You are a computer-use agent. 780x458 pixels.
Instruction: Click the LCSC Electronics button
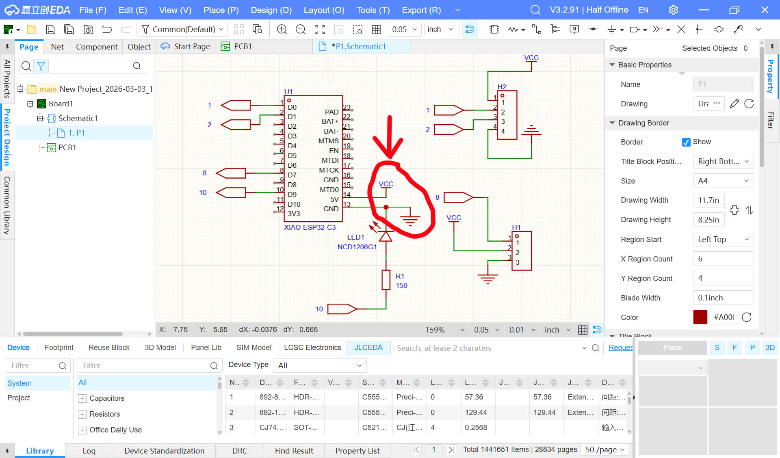[x=312, y=348]
